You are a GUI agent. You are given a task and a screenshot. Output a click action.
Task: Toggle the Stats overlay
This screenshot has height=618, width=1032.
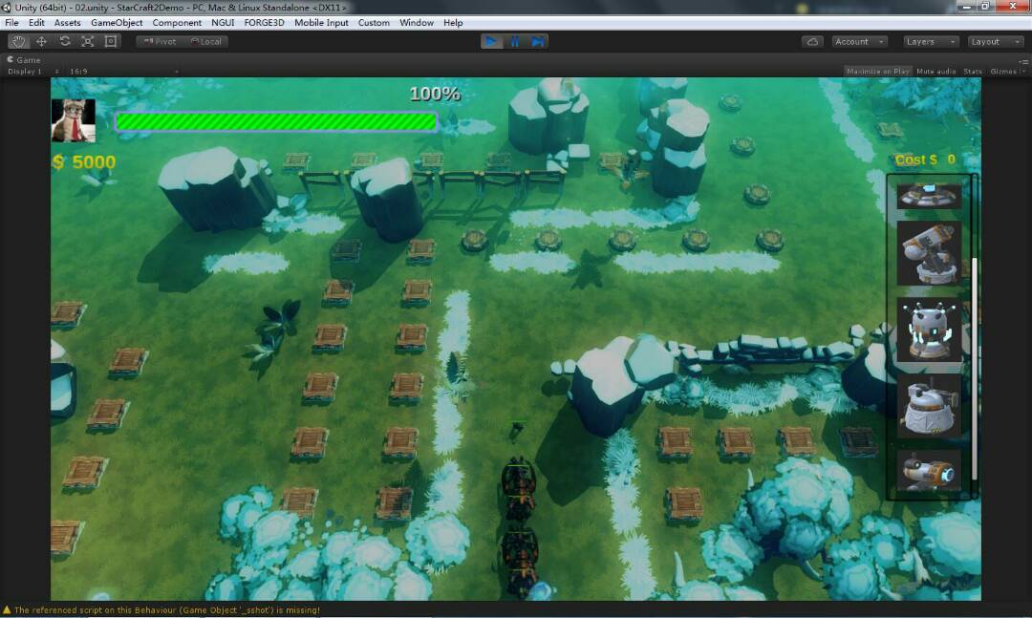click(973, 71)
